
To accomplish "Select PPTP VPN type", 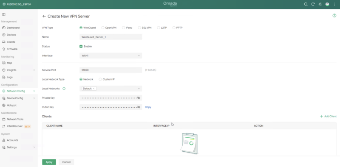I will click(x=174, y=28).
